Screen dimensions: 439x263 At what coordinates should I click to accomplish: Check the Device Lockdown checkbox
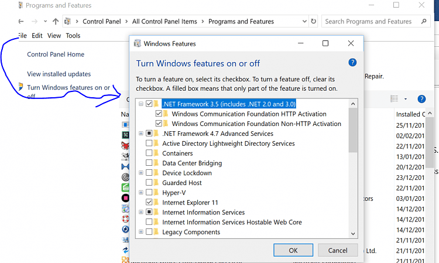[149, 173]
